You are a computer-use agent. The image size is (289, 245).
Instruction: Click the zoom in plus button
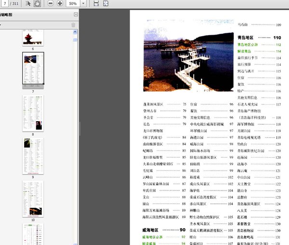pyautogui.click(x=60, y=3)
